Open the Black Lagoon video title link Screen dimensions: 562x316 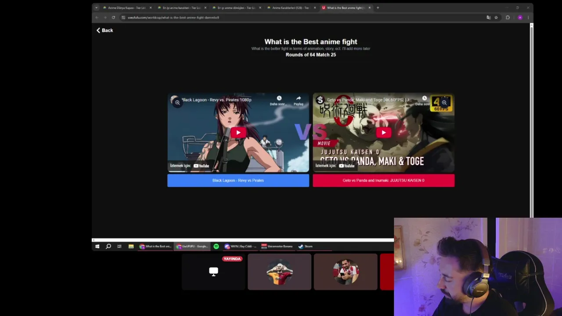point(216,100)
